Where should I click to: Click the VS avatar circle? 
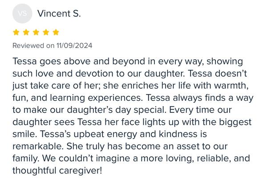point(22,13)
